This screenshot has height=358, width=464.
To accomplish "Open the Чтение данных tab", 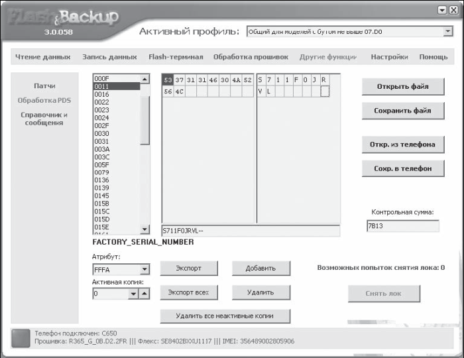I will tap(43, 57).
